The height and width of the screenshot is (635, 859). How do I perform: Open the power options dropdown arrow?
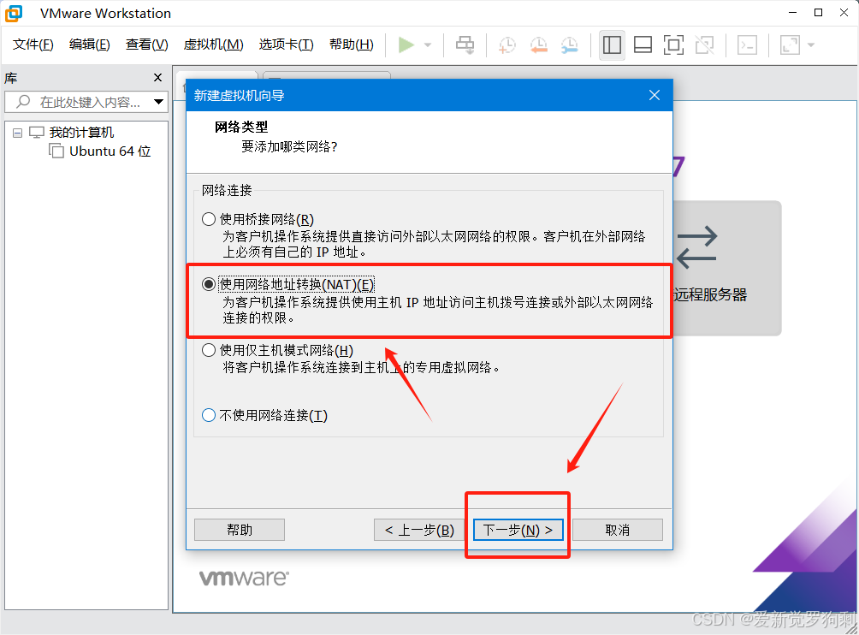pos(428,45)
